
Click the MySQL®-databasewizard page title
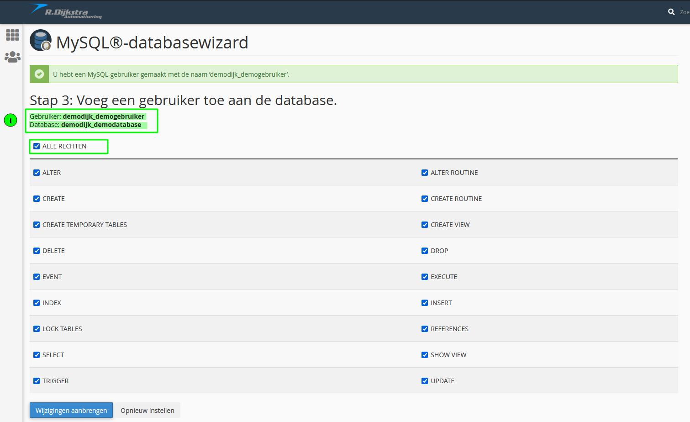(152, 42)
